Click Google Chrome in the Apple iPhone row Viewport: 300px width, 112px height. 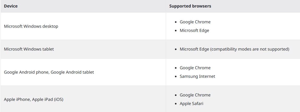195,95
